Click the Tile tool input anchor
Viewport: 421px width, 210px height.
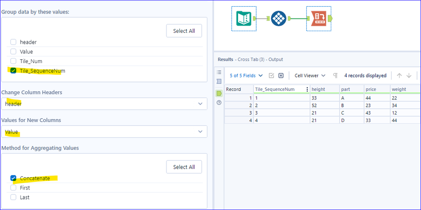268,19
